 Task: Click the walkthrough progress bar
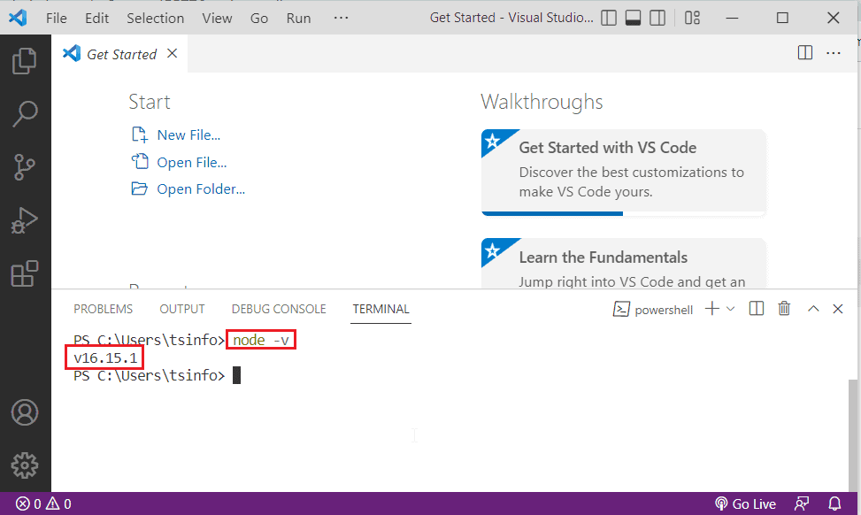click(x=623, y=213)
